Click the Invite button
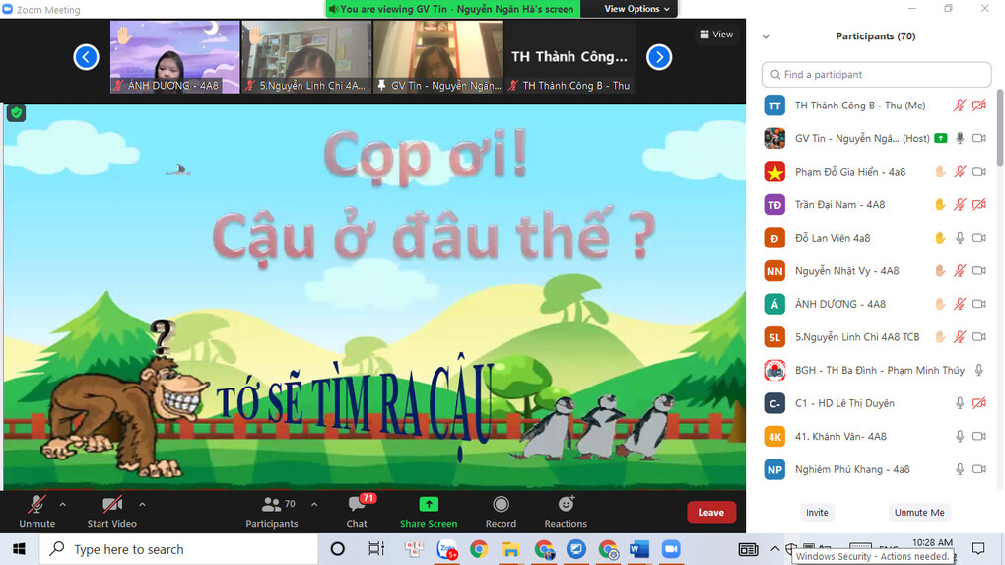1005x565 pixels. 817,512
